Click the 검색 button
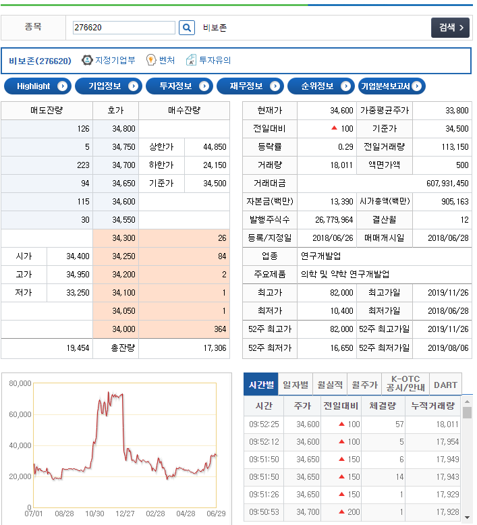Viewport: 477px width, 525px height. pos(450,28)
